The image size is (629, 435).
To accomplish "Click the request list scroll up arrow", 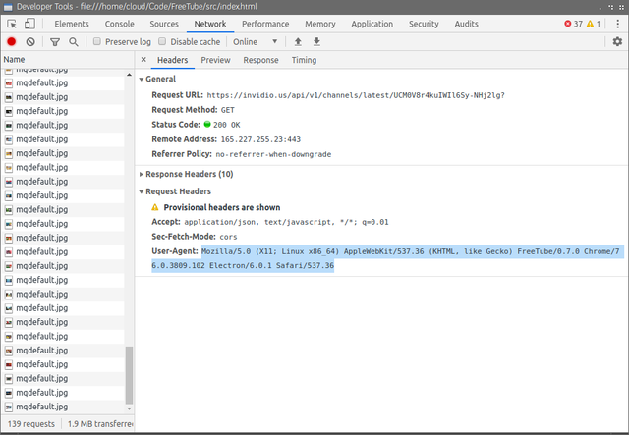I will point(129,75).
